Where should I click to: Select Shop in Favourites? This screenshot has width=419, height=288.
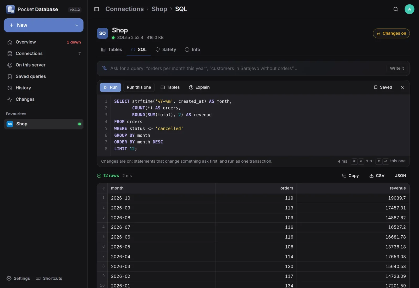coord(44,124)
